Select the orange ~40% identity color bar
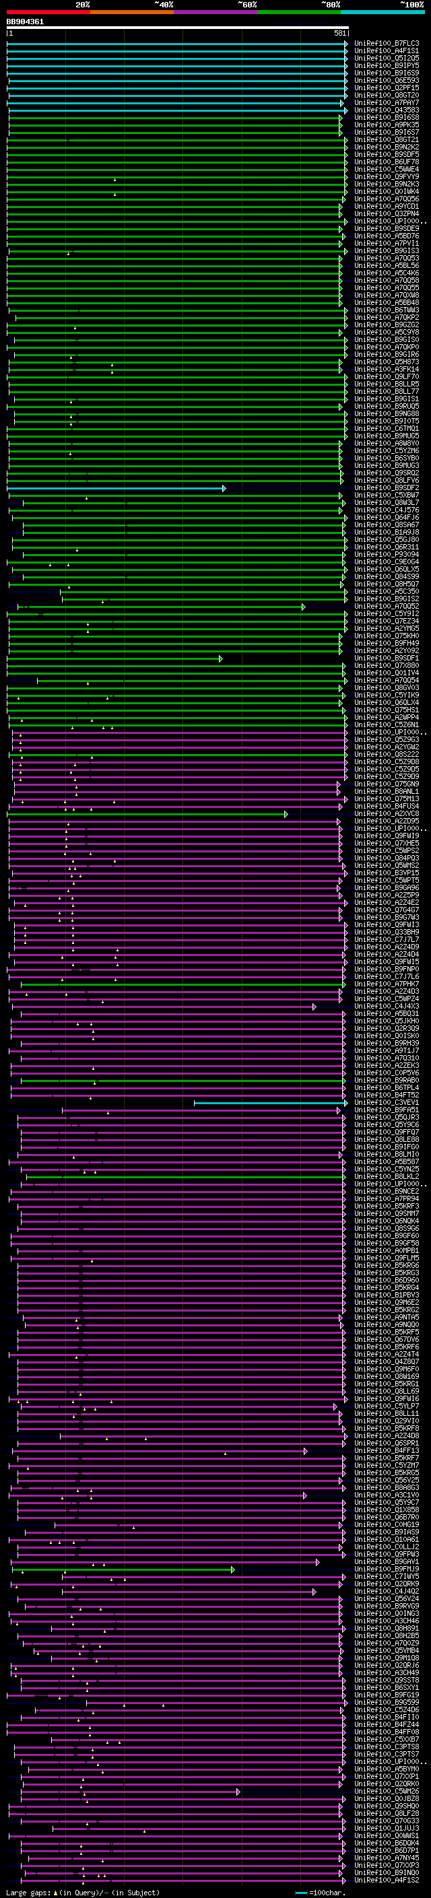This screenshot has height=1898, width=431. (x=132, y=12)
